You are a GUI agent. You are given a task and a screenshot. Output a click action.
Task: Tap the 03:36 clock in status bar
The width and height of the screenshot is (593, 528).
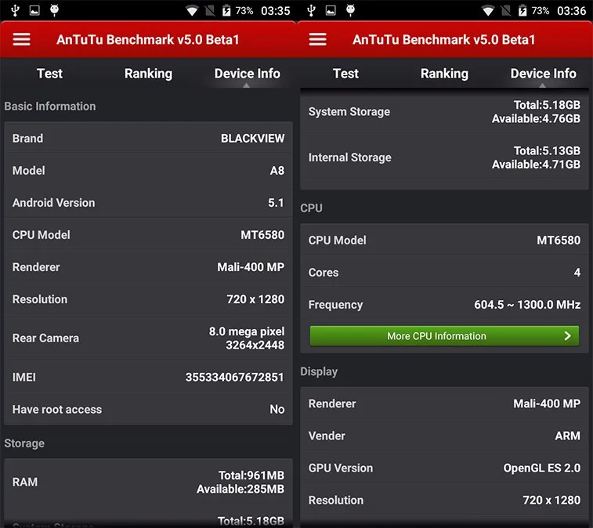pyautogui.click(x=571, y=11)
